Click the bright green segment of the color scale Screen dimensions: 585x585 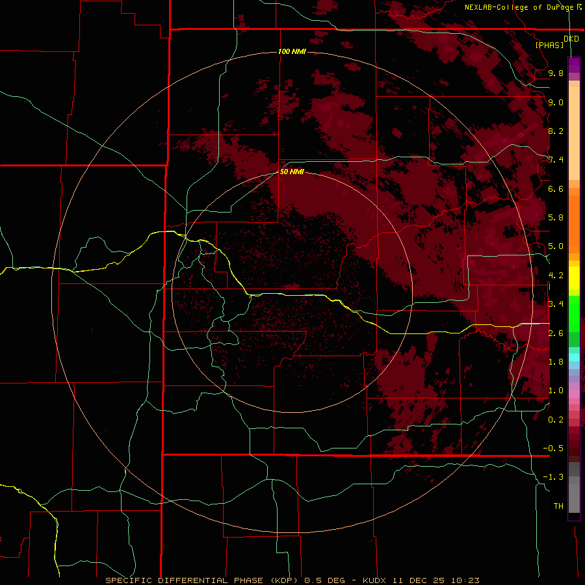[x=574, y=313]
